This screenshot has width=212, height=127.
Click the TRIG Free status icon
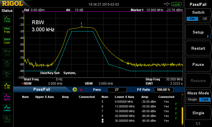7,30
